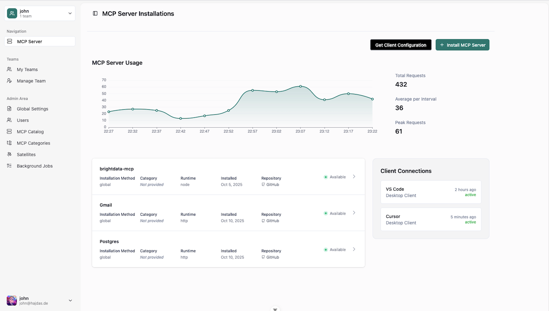The image size is (549, 311).
Task: Open the Cursor Desktop Client connection card
Action: pos(430,220)
